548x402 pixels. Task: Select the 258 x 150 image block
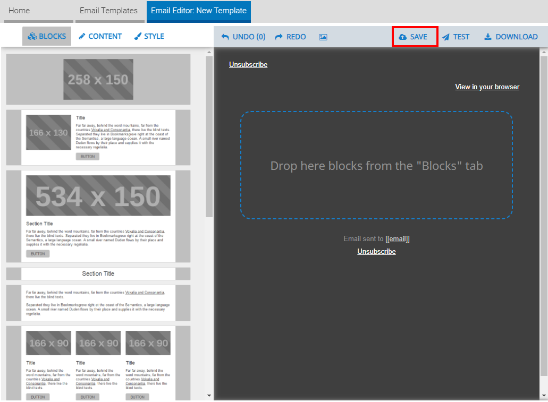point(98,79)
